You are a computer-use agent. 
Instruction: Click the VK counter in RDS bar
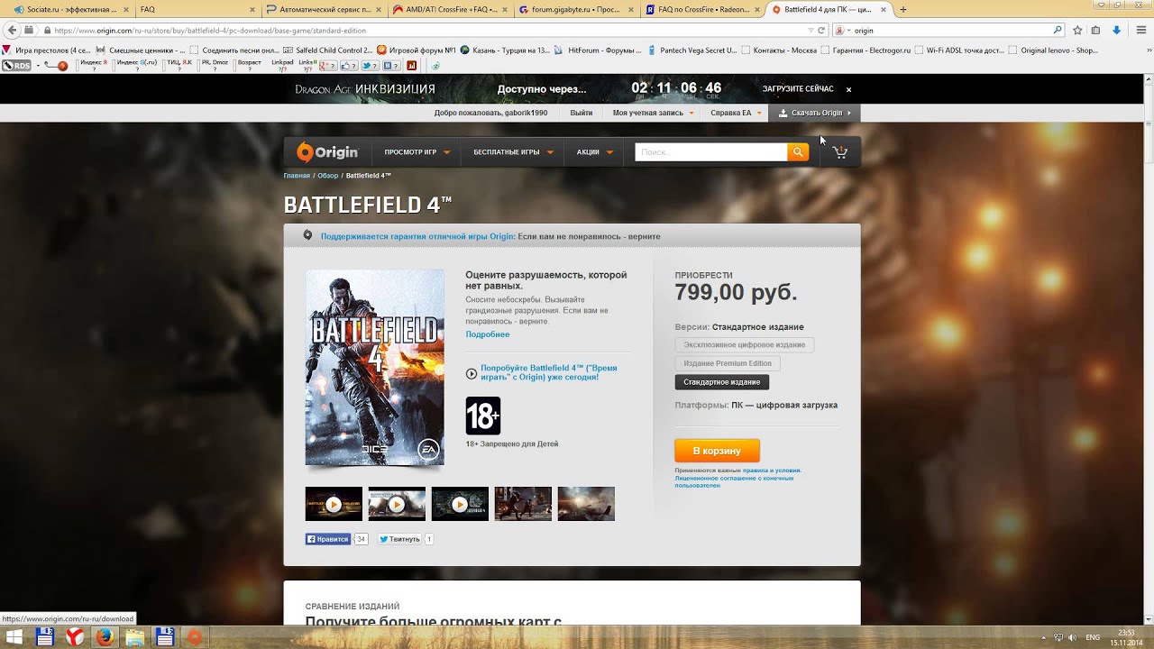(391, 65)
